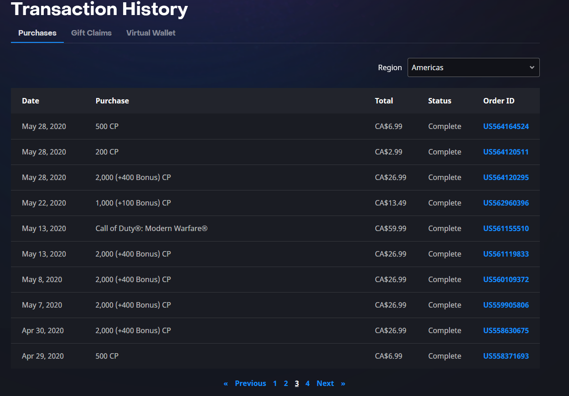Viewport: 569px width, 396px height.
Task: Switch to the Gift Claims tab
Action: point(91,33)
